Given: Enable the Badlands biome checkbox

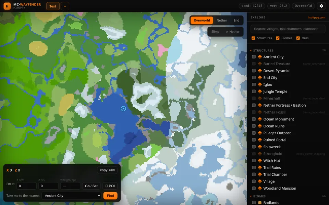Looking at the screenshot, I should click(x=254, y=203).
